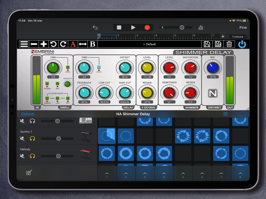Select Exp ramp mode

68,98
